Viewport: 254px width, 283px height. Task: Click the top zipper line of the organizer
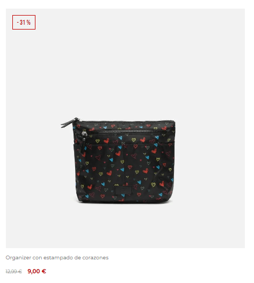[126, 121]
